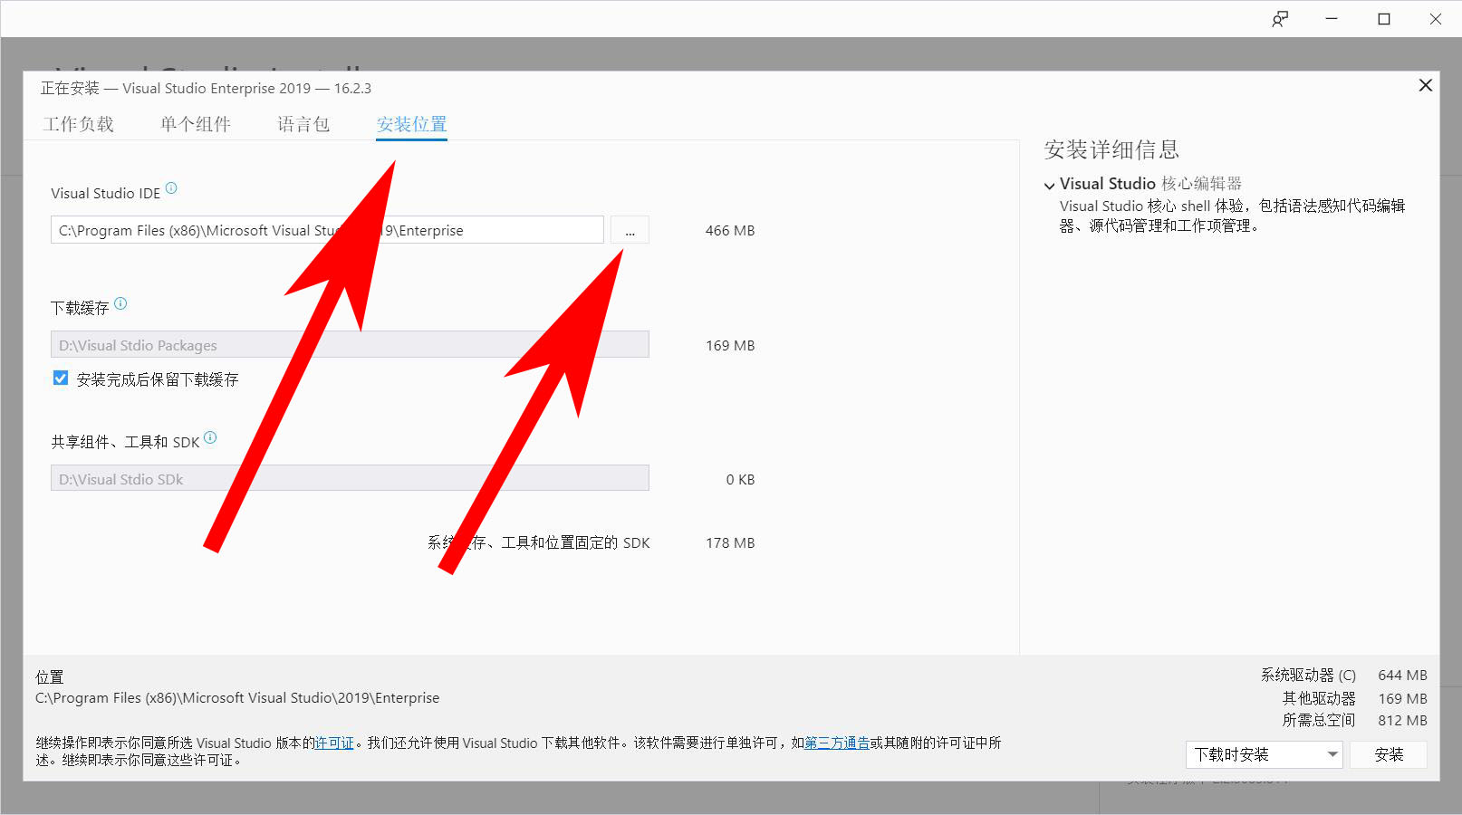Click the Visual Studio IDE path field
The height and width of the screenshot is (815, 1462).
point(327,230)
